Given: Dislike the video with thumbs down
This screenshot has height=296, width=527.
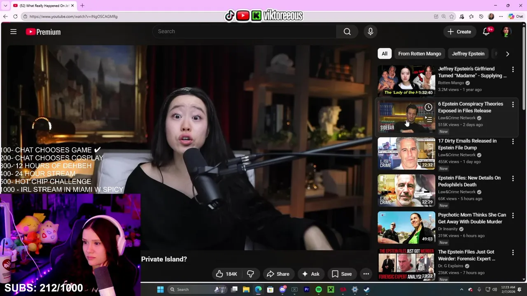Looking at the screenshot, I should [x=250, y=274].
